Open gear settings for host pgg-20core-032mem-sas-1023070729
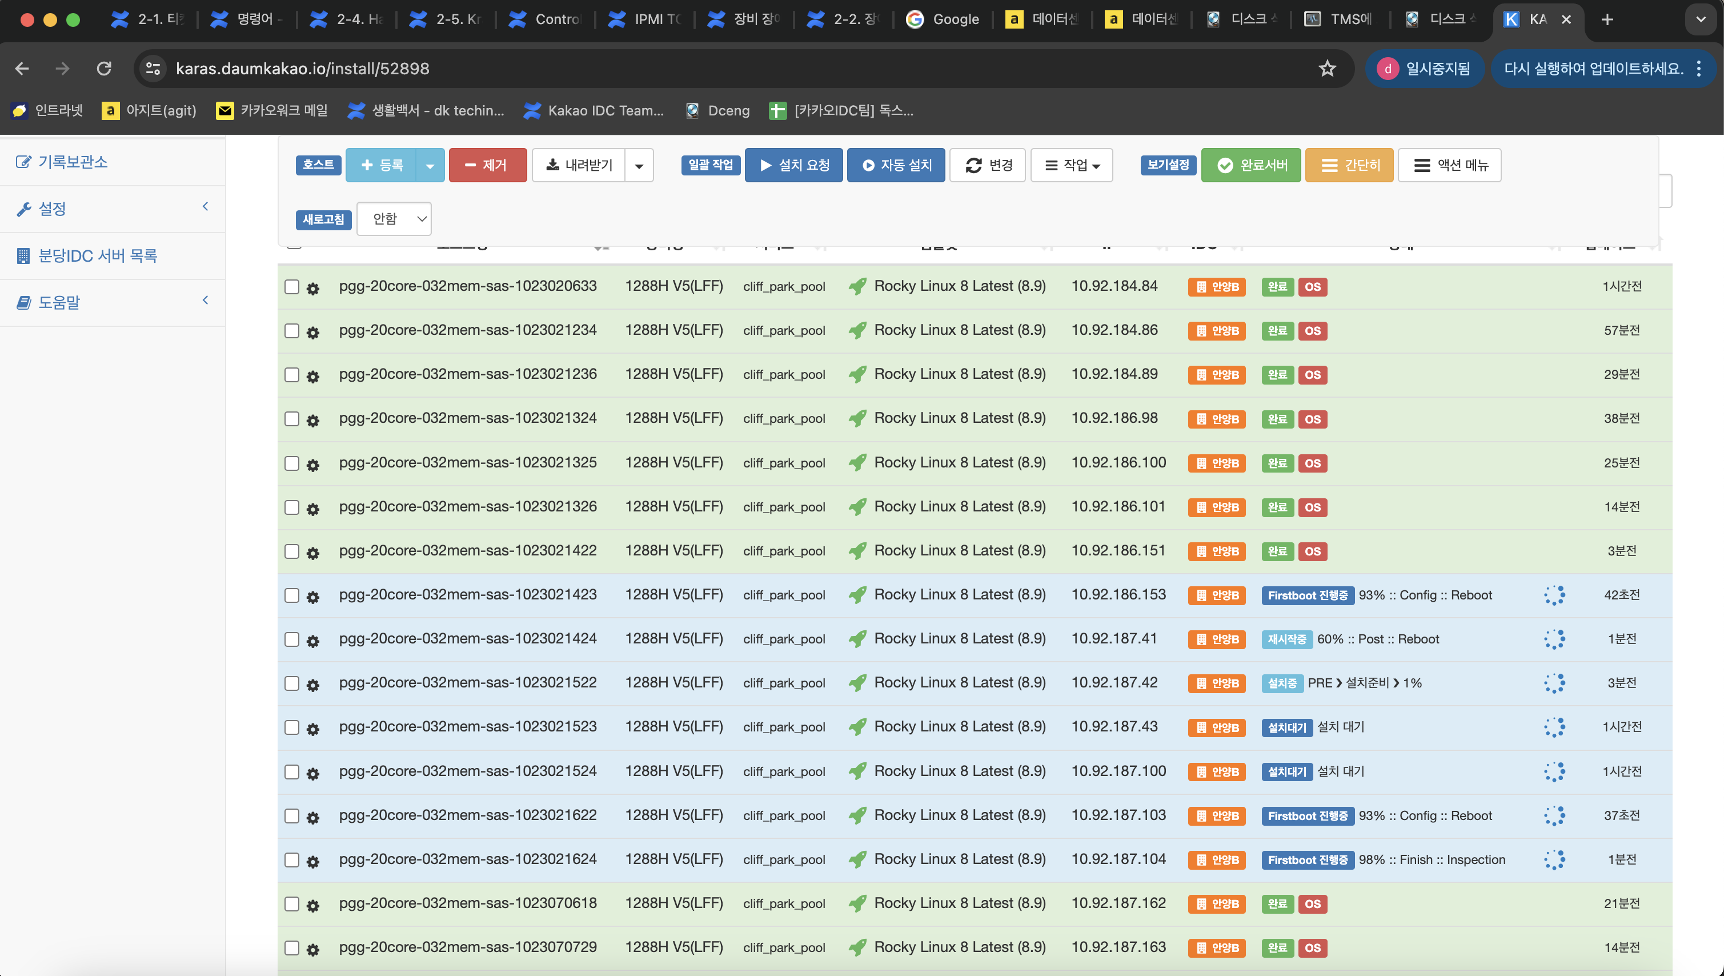The width and height of the screenshot is (1724, 976). click(313, 949)
